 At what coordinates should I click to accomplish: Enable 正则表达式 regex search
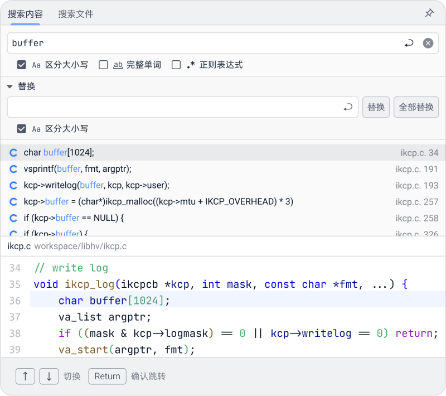[x=176, y=64]
